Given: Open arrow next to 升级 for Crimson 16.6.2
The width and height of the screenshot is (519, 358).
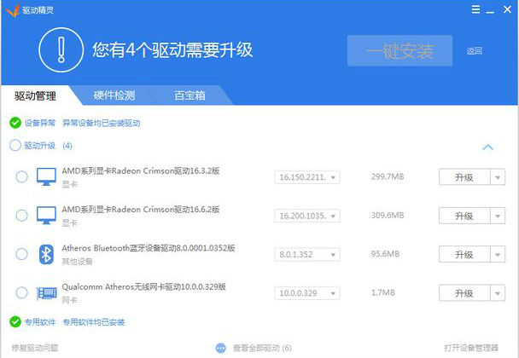Looking at the screenshot, I should 498,216.
